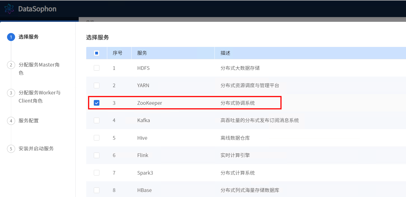This screenshot has height=197, width=406.
Task: Select step 5 circle icon
Action: coord(11,149)
